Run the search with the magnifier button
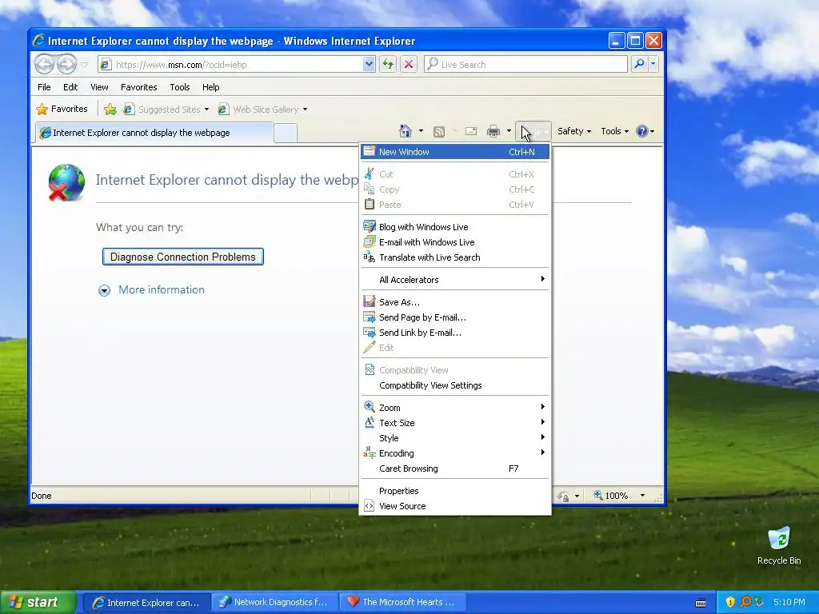 click(x=639, y=64)
